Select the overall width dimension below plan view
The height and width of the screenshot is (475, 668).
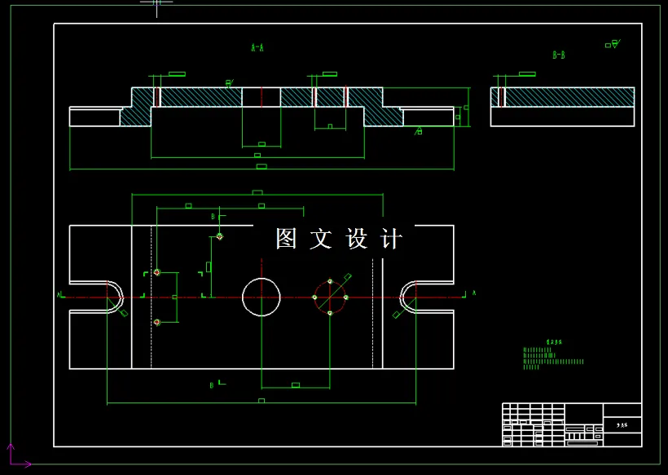click(x=261, y=401)
